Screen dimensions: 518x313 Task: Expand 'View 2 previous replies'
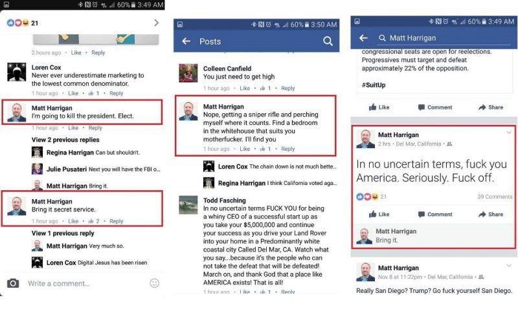tap(65, 140)
